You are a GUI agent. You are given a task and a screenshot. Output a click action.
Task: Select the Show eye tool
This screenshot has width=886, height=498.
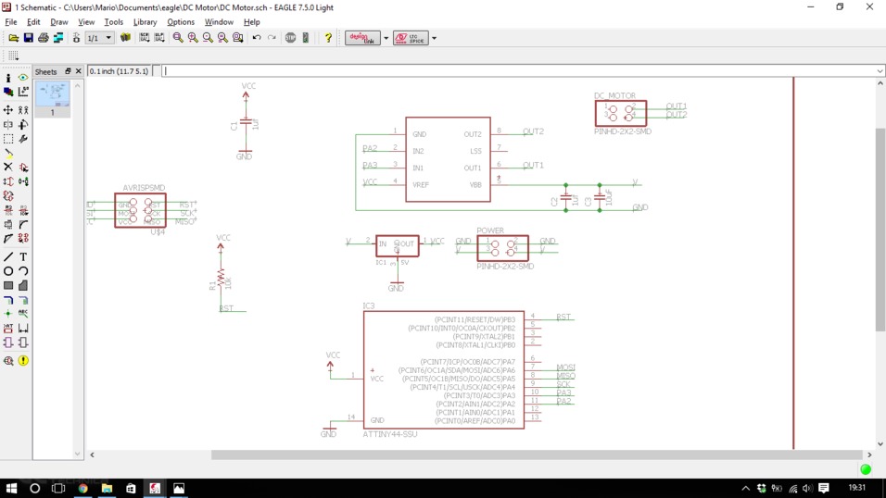coord(23,78)
